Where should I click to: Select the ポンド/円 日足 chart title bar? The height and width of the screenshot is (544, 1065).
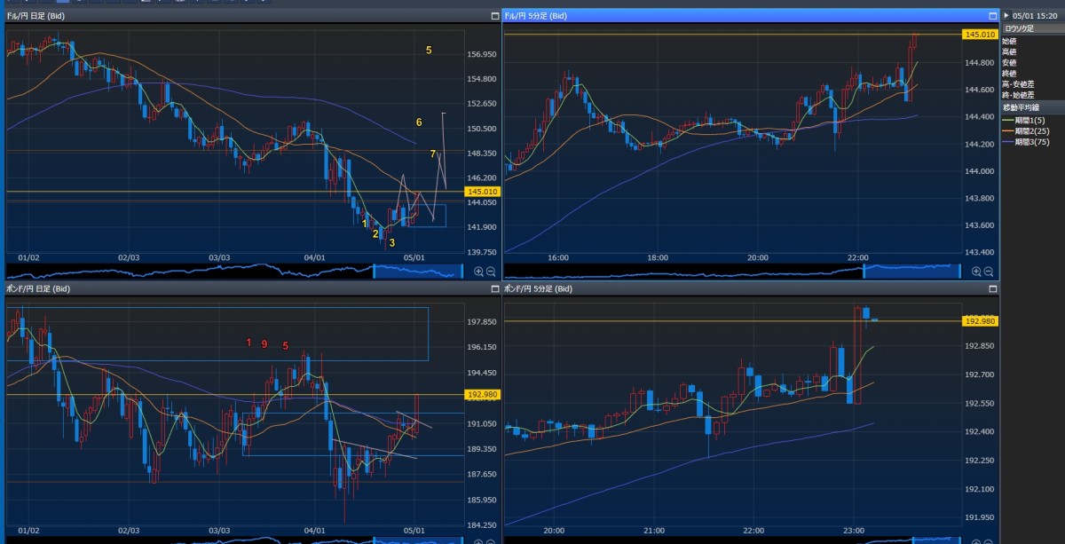pos(177,289)
